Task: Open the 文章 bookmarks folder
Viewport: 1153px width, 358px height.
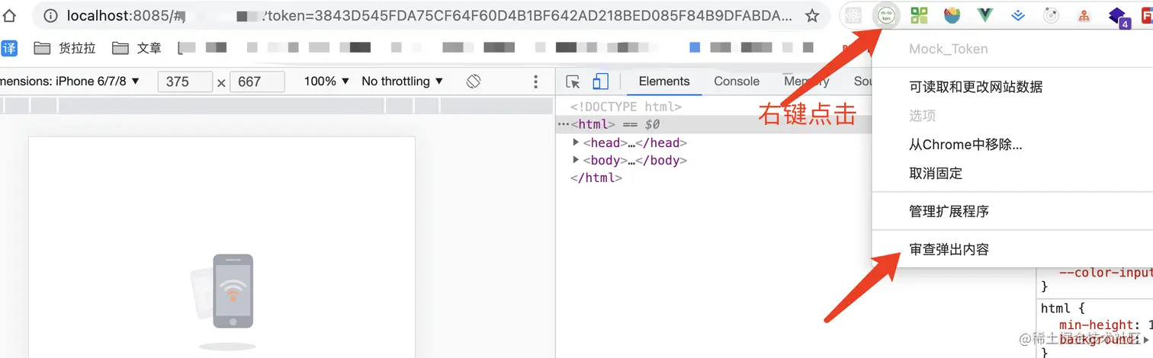Action: (x=137, y=48)
